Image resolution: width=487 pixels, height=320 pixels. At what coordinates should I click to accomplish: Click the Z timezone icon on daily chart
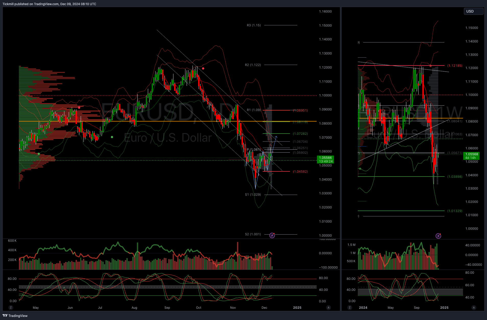(x=11, y=307)
